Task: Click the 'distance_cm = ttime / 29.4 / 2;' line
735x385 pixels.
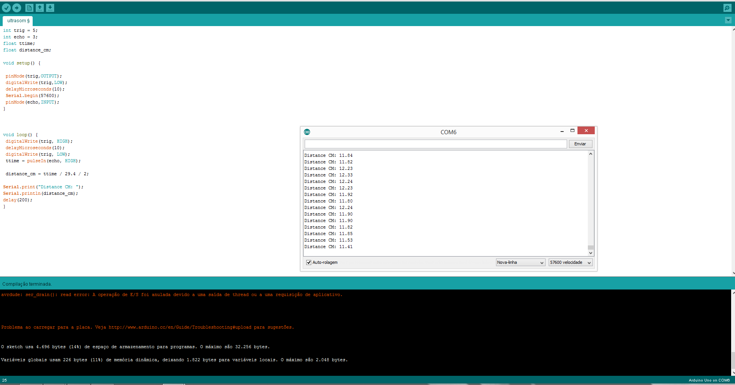Action: pyautogui.click(x=47, y=174)
